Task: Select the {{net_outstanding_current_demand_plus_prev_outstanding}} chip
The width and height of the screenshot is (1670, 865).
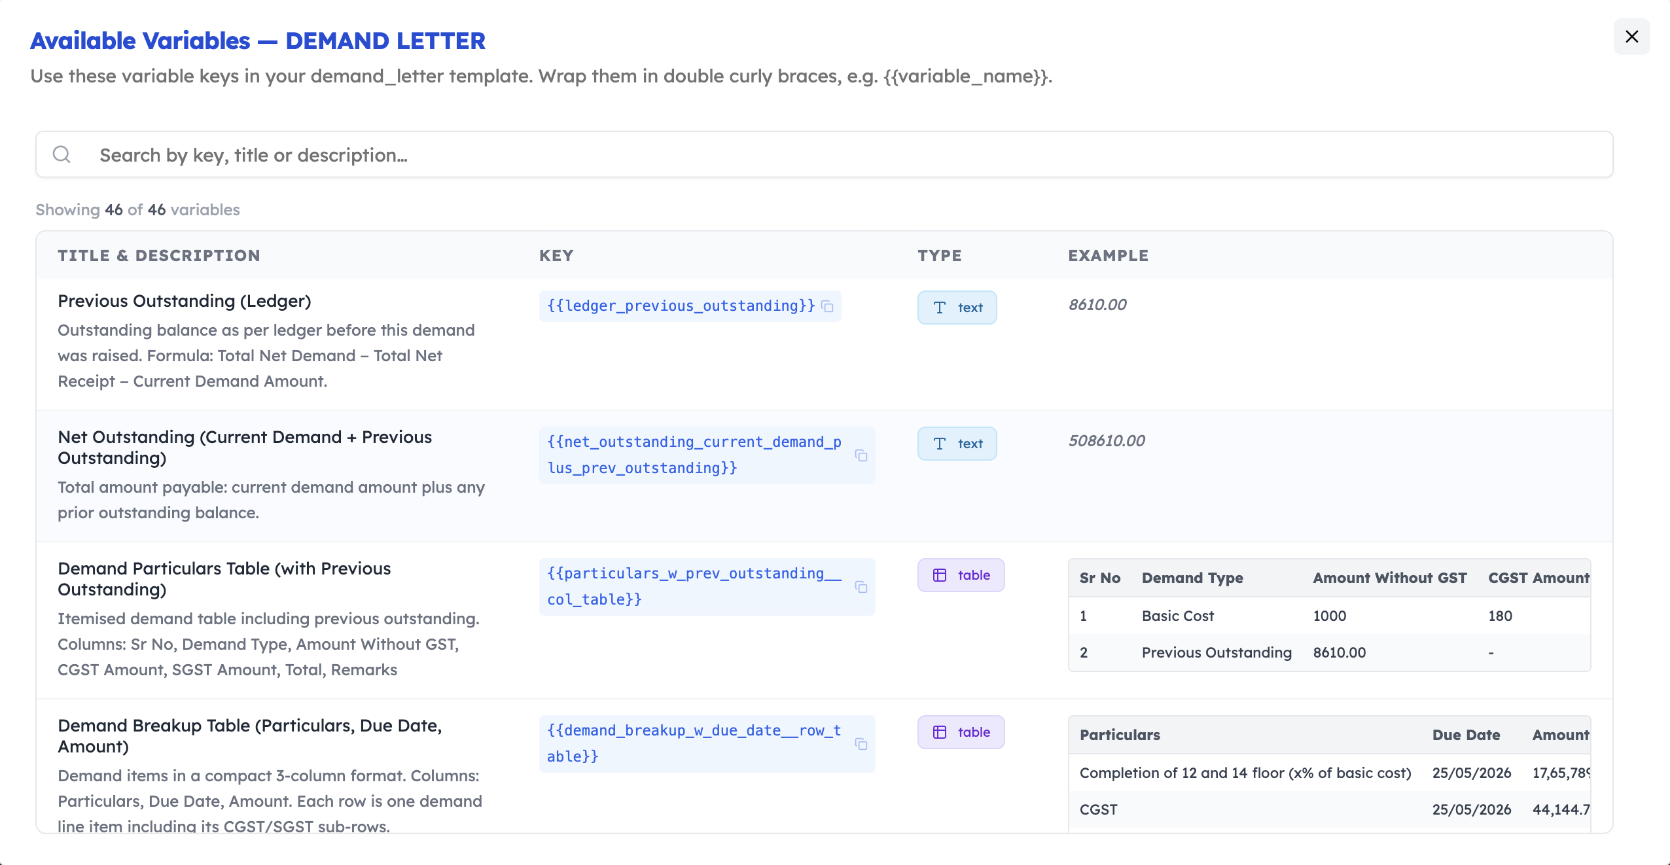Action: (x=693, y=455)
